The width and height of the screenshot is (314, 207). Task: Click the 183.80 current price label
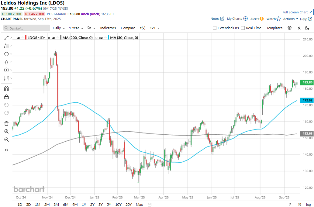click(307, 82)
